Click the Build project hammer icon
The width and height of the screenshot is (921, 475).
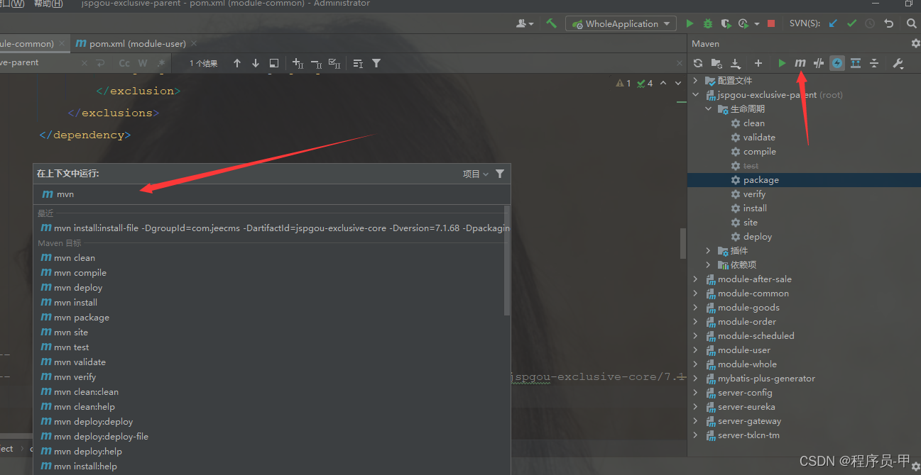551,23
